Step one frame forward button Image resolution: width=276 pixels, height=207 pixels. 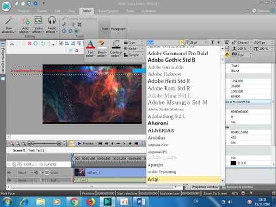point(124,143)
